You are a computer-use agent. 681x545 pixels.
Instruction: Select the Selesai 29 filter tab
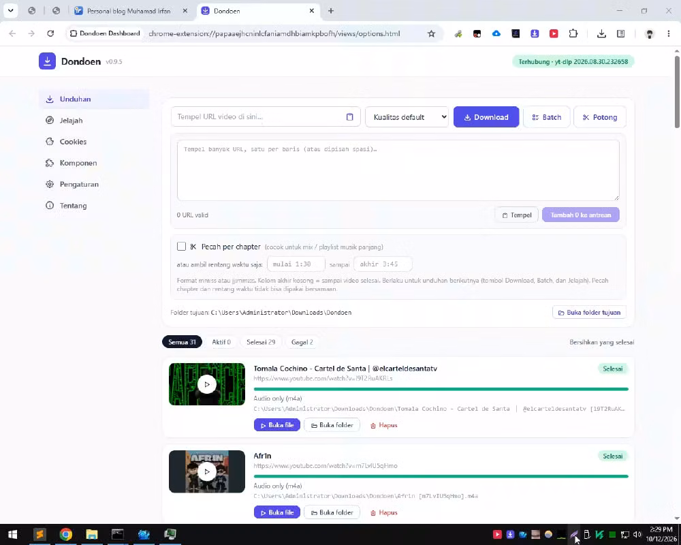pos(261,342)
